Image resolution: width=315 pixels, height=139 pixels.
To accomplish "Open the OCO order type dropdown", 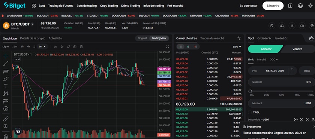I will (274, 60).
